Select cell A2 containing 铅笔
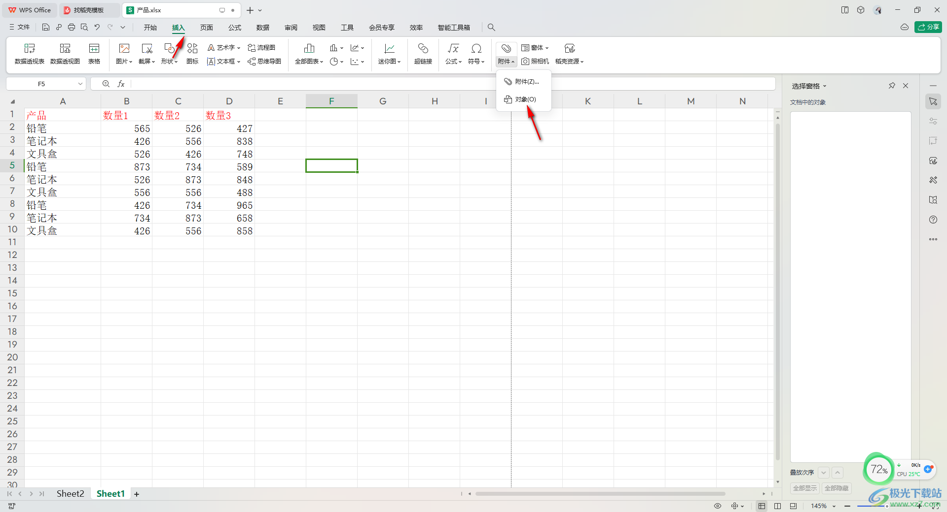 click(x=63, y=128)
